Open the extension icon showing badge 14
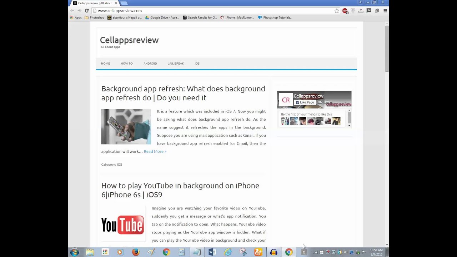Viewport: 457px width, 257px height. coord(369,11)
